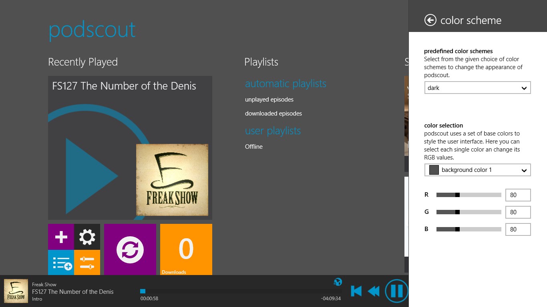547x307 pixels.
Task: Select the Offline user playlist
Action: click(x=254, y=147)
